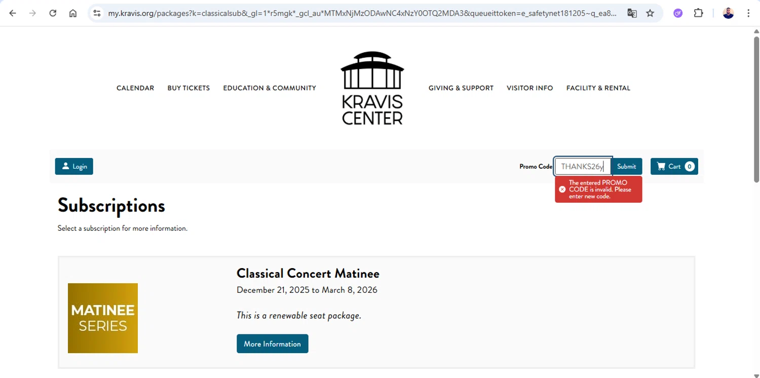Click the Kravis Center logo
This screenshot has width=760, height=378.
click(372, 88)
